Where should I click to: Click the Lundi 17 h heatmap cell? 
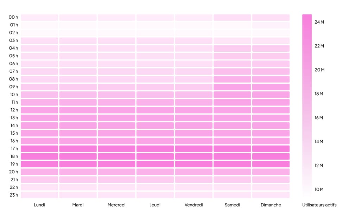[39, 149]
